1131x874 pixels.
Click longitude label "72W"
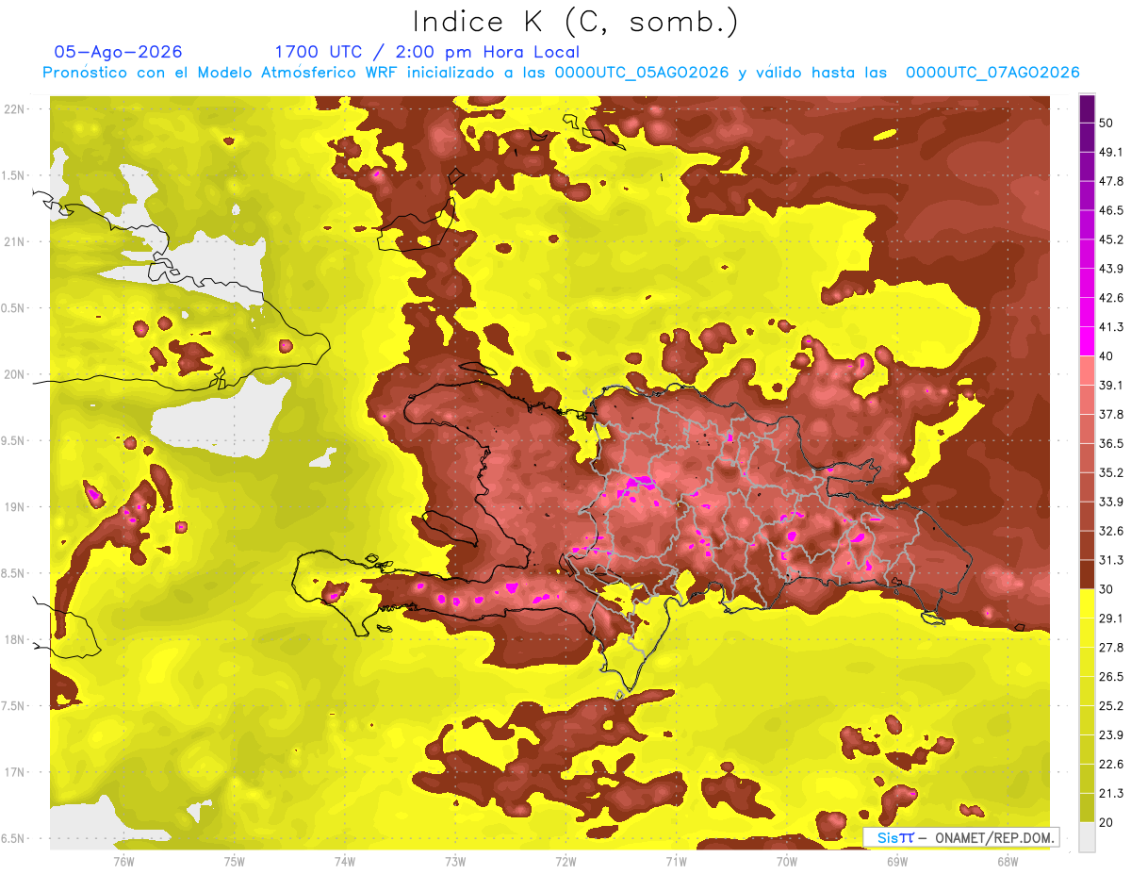point(565,861)
